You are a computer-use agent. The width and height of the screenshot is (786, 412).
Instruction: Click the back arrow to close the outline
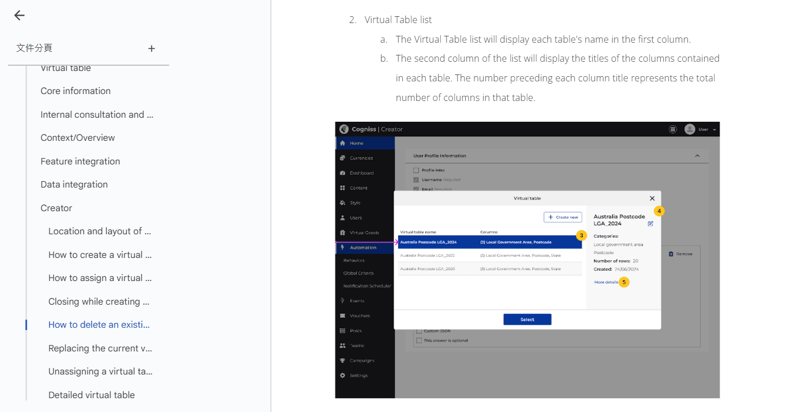click(x=20, y=16)
